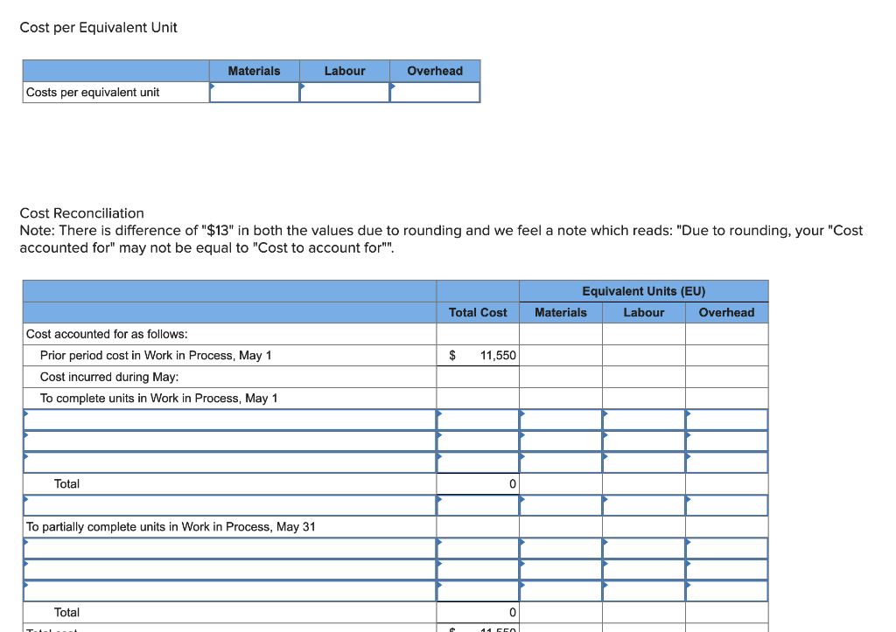Select the 'To partially complete units May 31' row
The height and width of the screenshot is (632, 896).
click(227, 526)
